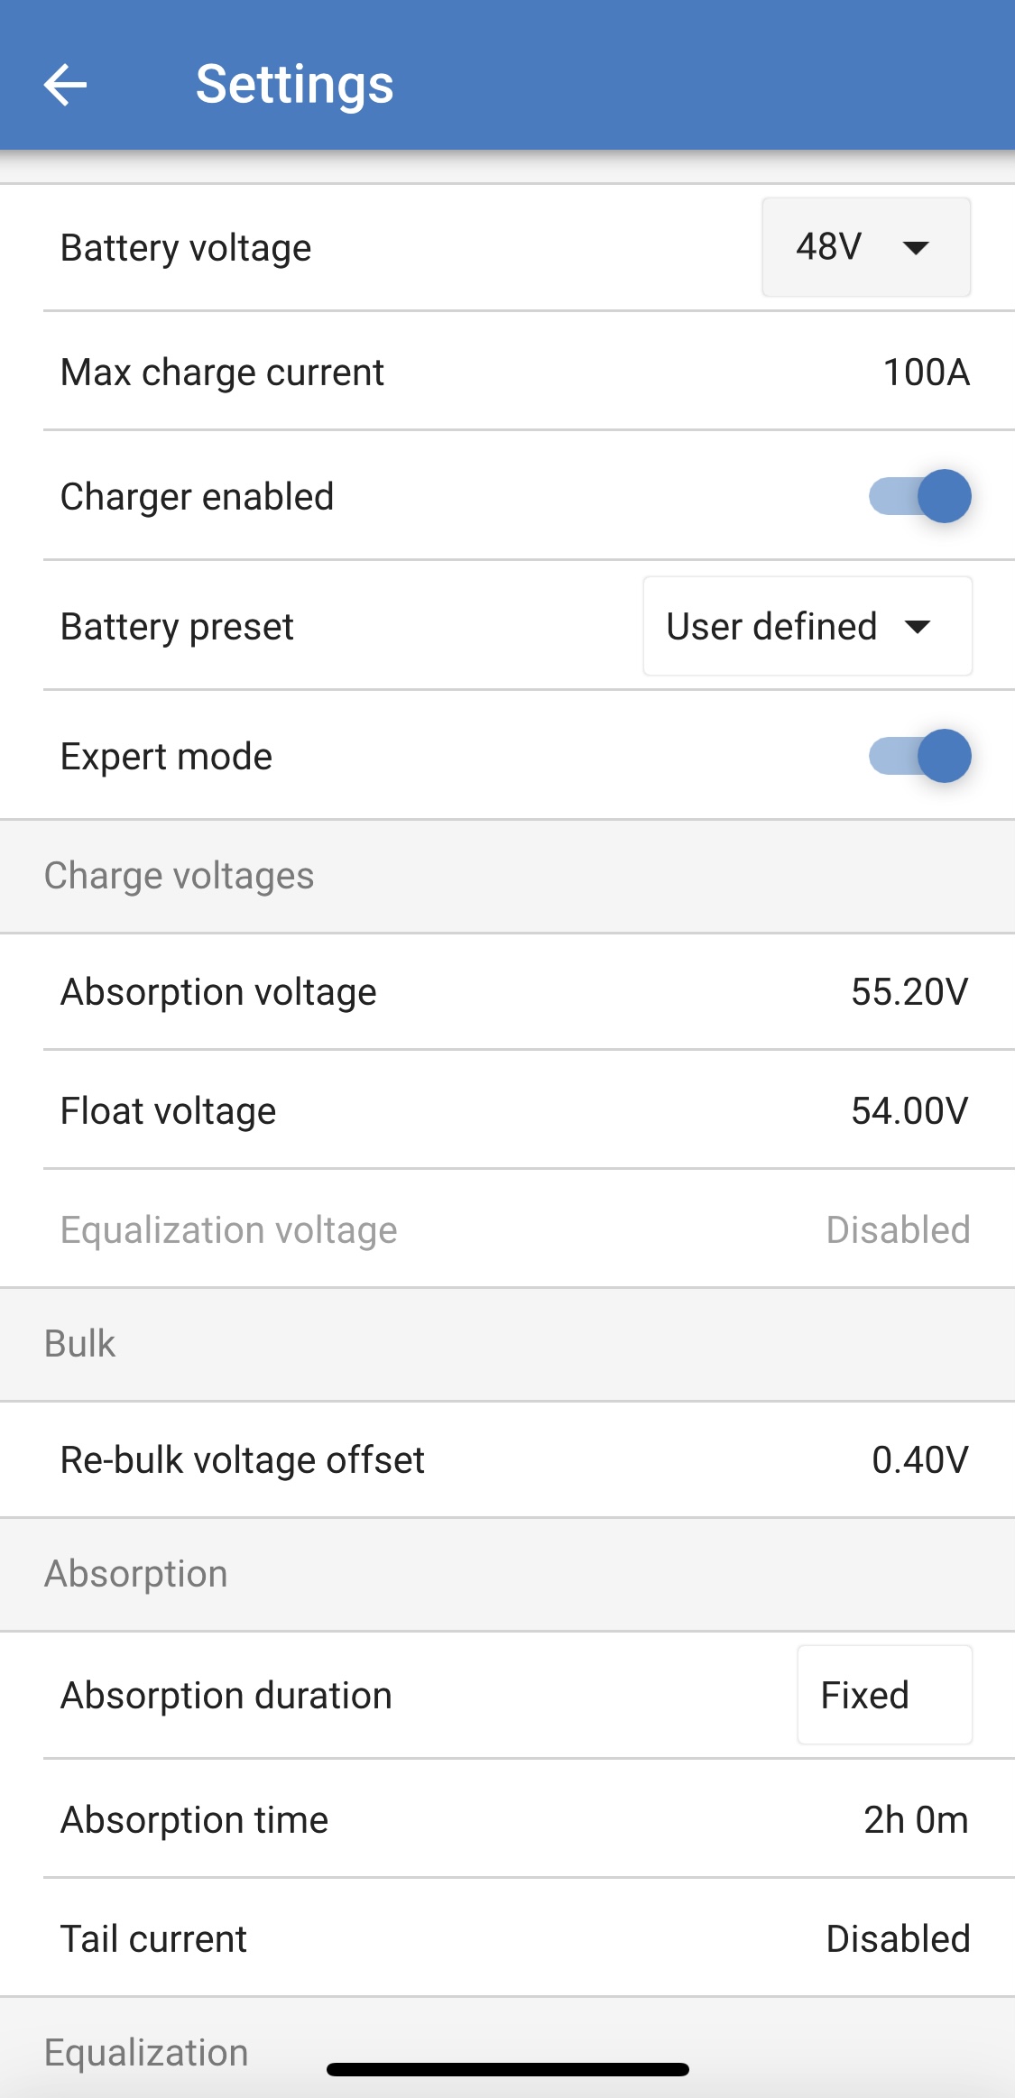The height and width of the screenshot is (2098, 1015).
Task: Edit the Absorption voltage 55.20V setting
Action: [x=909, y=992]
